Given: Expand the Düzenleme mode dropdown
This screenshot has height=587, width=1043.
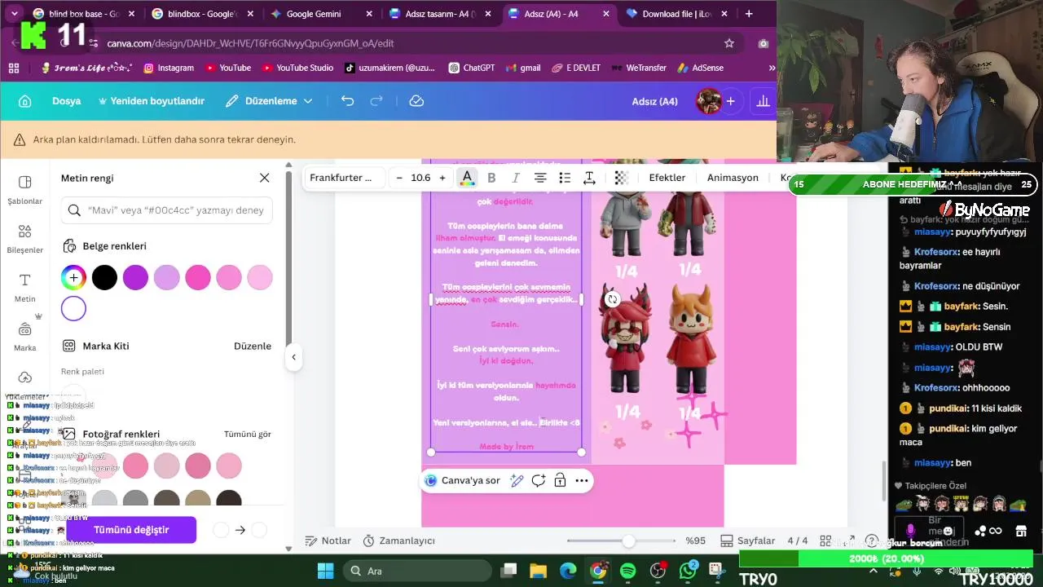Looking at the screenshot, I should pyautogui.click(x=269, y=101).
